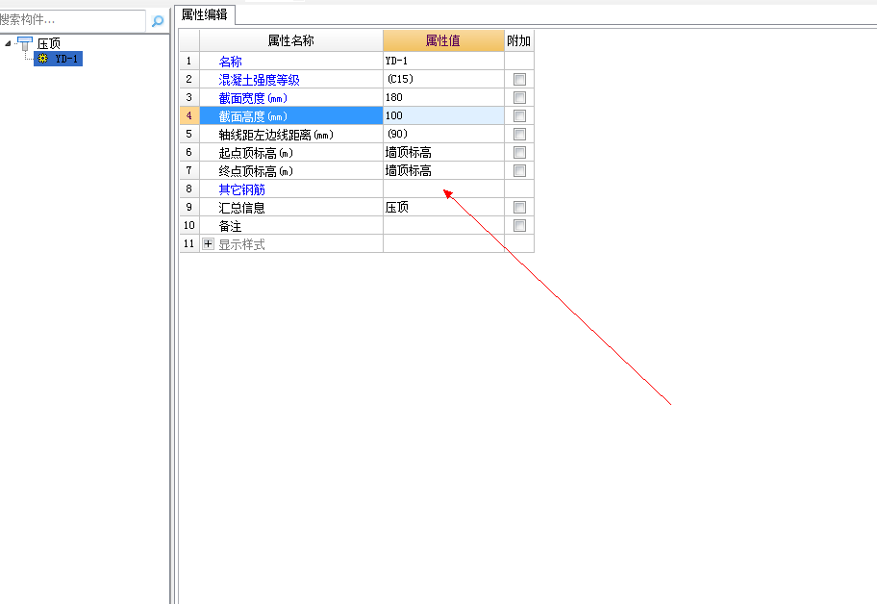Image resolution: width=877 pixels, height=604 pixels.
Task: Collapse the 压顶 tree node arrow
Action: [8, 43]
